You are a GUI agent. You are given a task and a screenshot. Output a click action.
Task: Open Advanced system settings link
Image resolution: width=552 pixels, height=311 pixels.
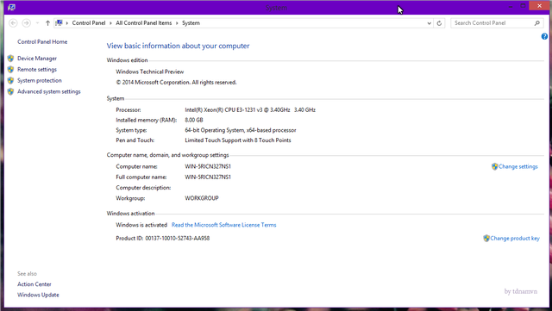[x=49, y=91]
